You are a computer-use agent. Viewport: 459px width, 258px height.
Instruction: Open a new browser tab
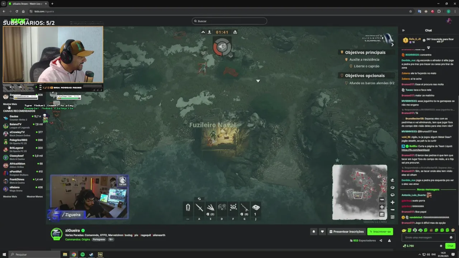click(52, 4)
